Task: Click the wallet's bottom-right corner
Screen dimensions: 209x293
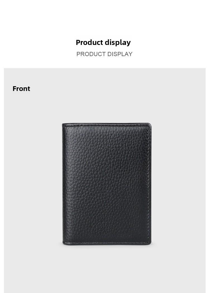Action: click(x=149, y=243)
